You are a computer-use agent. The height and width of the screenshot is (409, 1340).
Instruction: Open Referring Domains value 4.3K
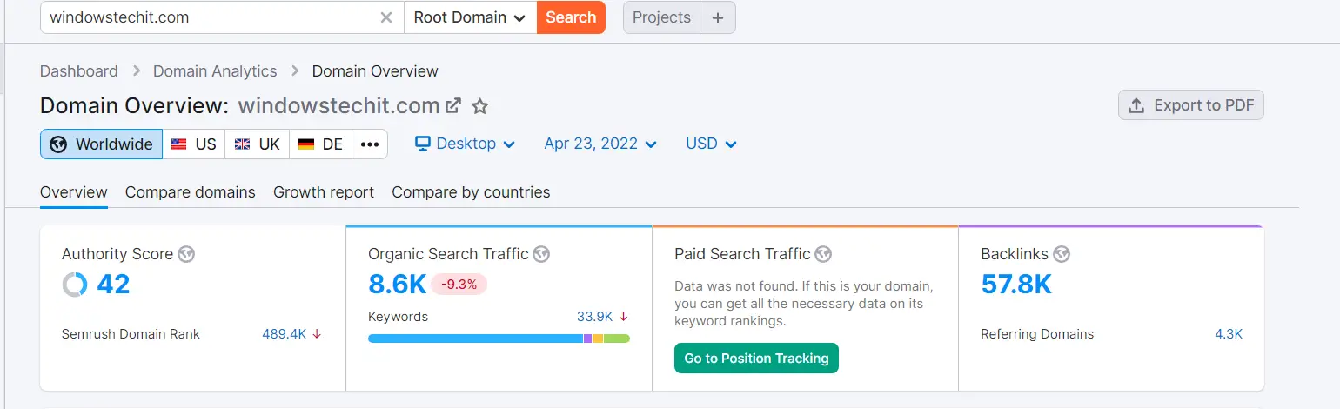pos(1229,334)
